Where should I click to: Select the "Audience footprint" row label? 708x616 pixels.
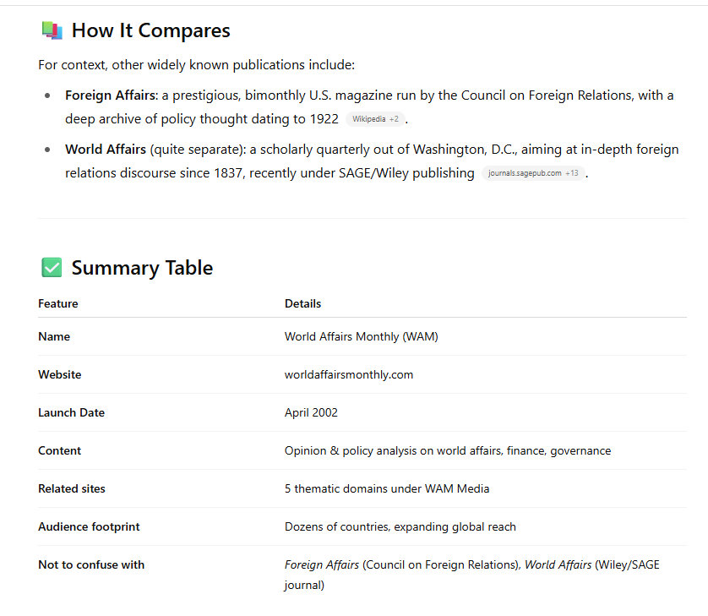[x=89, y=526]
